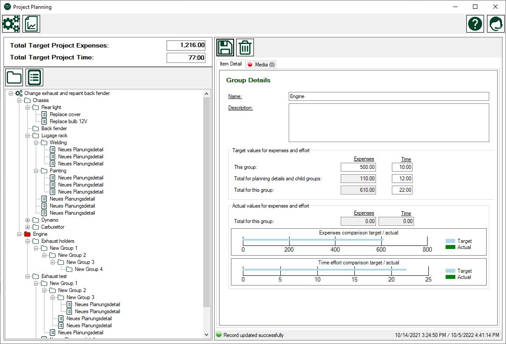The width and height of the screenshot is (506, 344).
Task: Click the support headset icon
Action: pyautogui.click(x=495, y=24)
